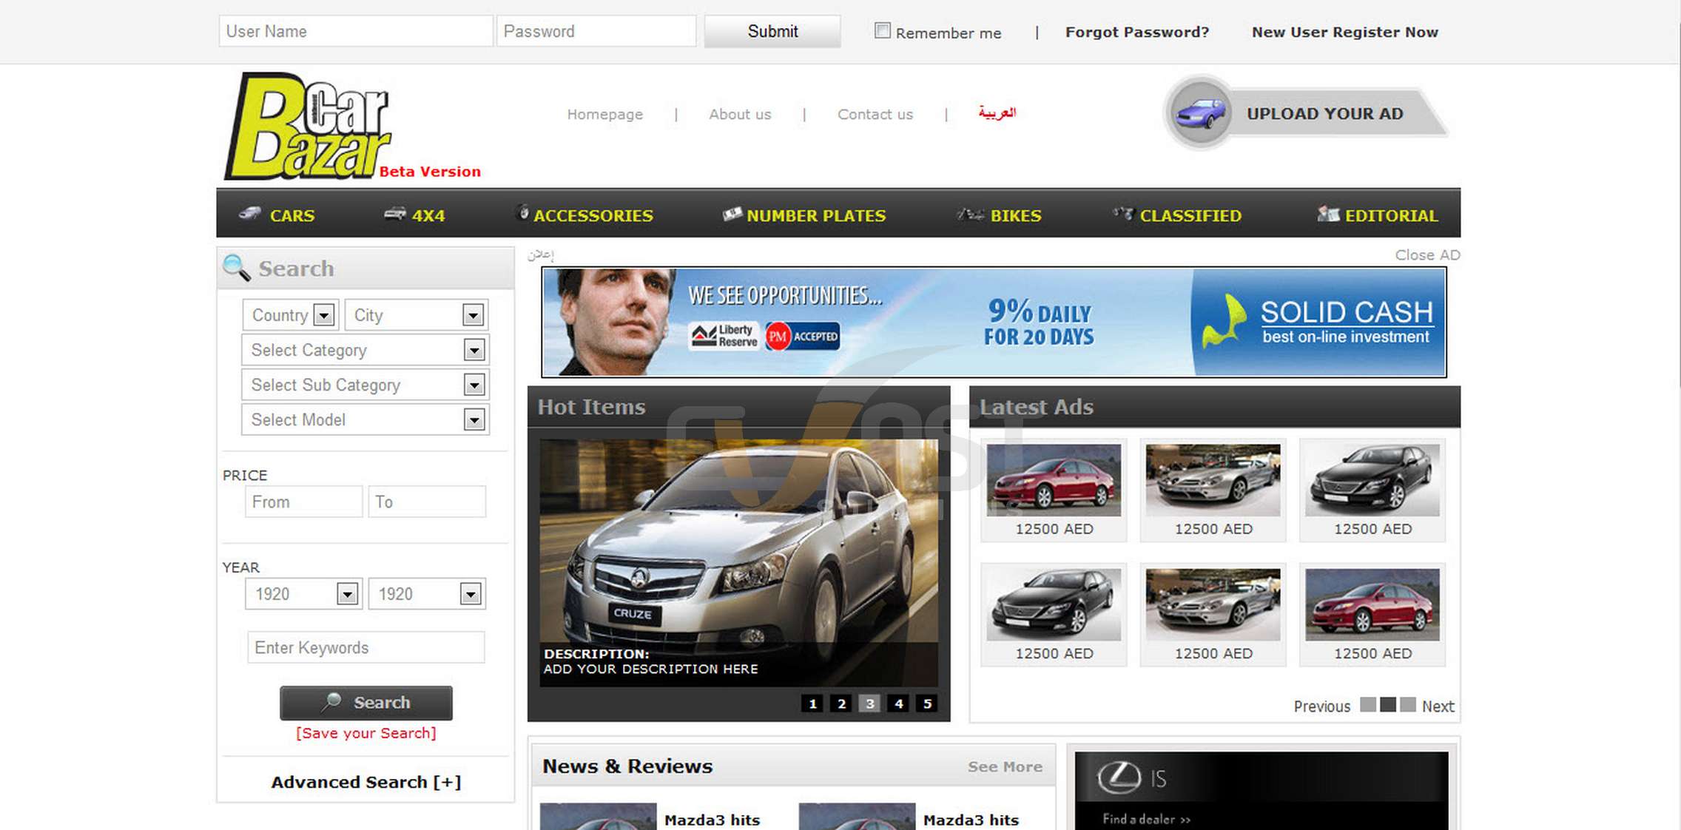Tick the Remember me checkbox
Screen dimensions: 1681x830
(882, 30)
